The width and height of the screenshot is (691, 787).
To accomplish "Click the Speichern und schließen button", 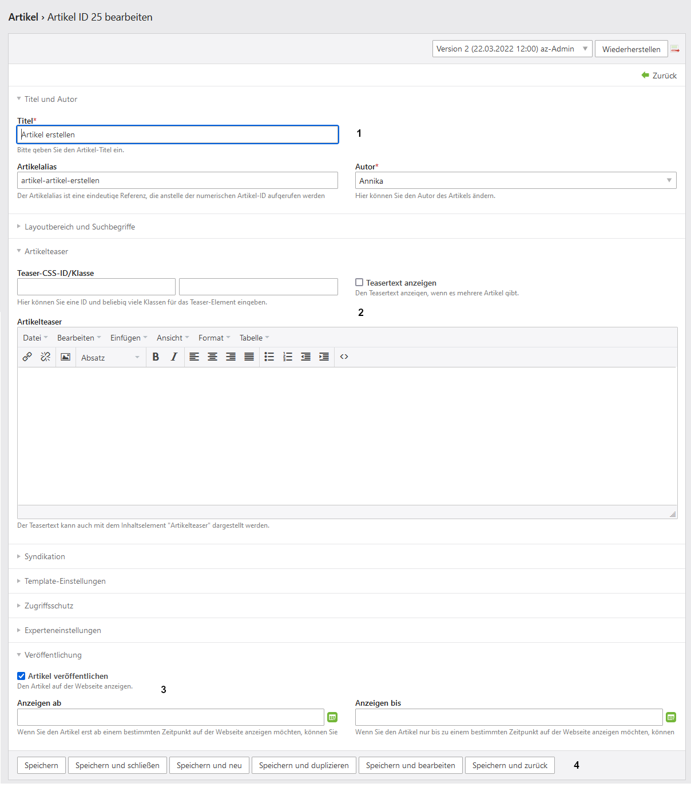I will (117, 765).
